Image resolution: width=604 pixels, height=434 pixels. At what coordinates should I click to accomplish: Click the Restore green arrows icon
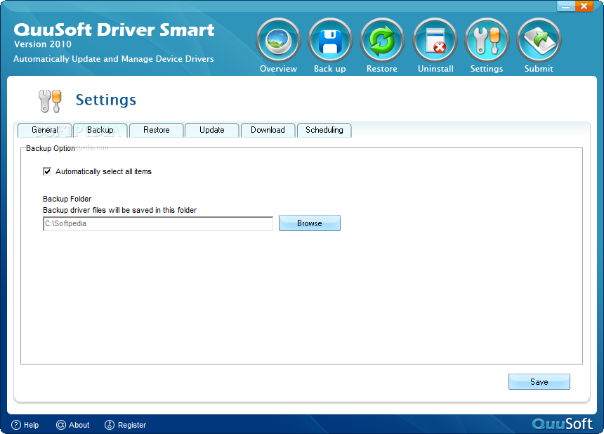point(382,41)
